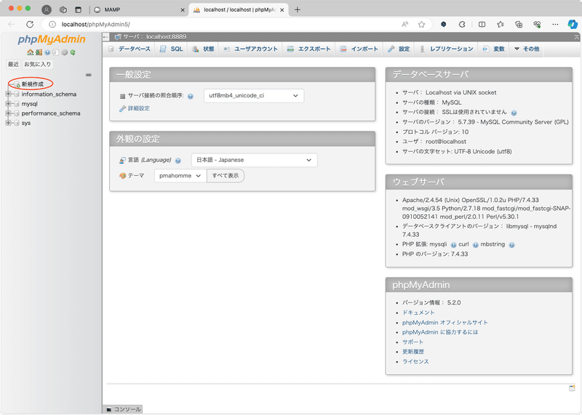
Task: Open Collections icon in browser toolbar
Action: [519, 25]
